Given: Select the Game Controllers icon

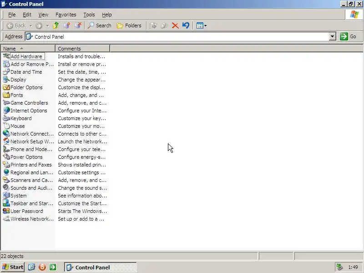Looking at the screenshot, I should pos(6,103).
